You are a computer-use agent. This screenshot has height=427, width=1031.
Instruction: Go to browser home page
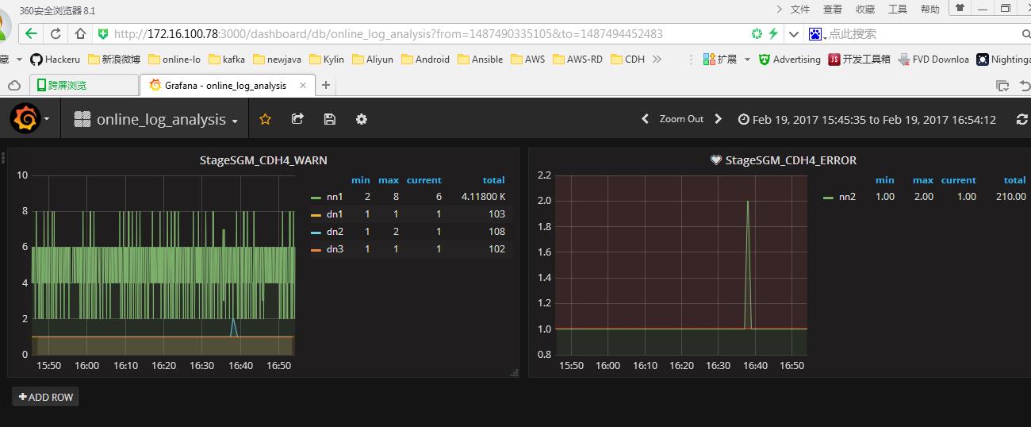80,34
